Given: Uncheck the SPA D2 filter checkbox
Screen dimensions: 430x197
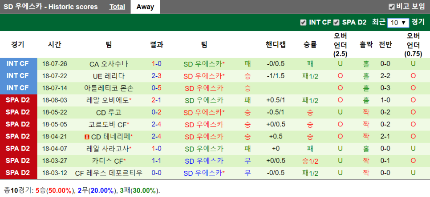Looking at the screenshot, I should (x=336, y=23).
